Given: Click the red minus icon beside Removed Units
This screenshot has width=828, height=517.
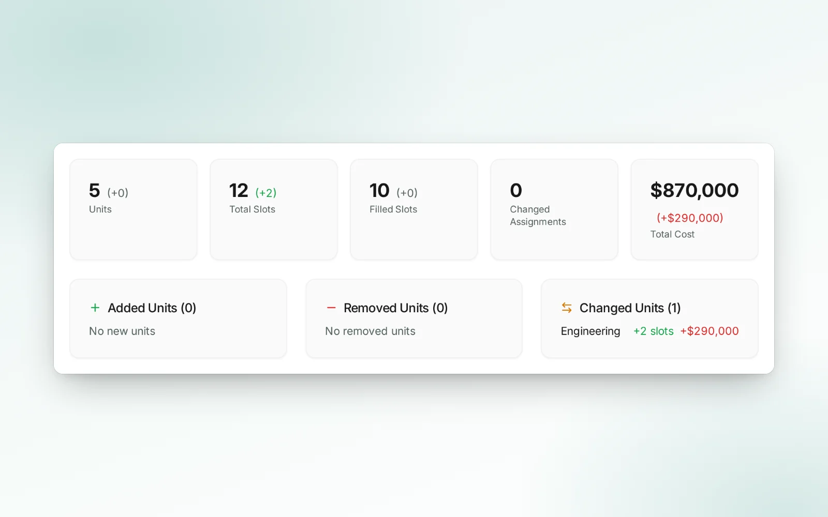Looking at the screenshot, I should 331,308.
